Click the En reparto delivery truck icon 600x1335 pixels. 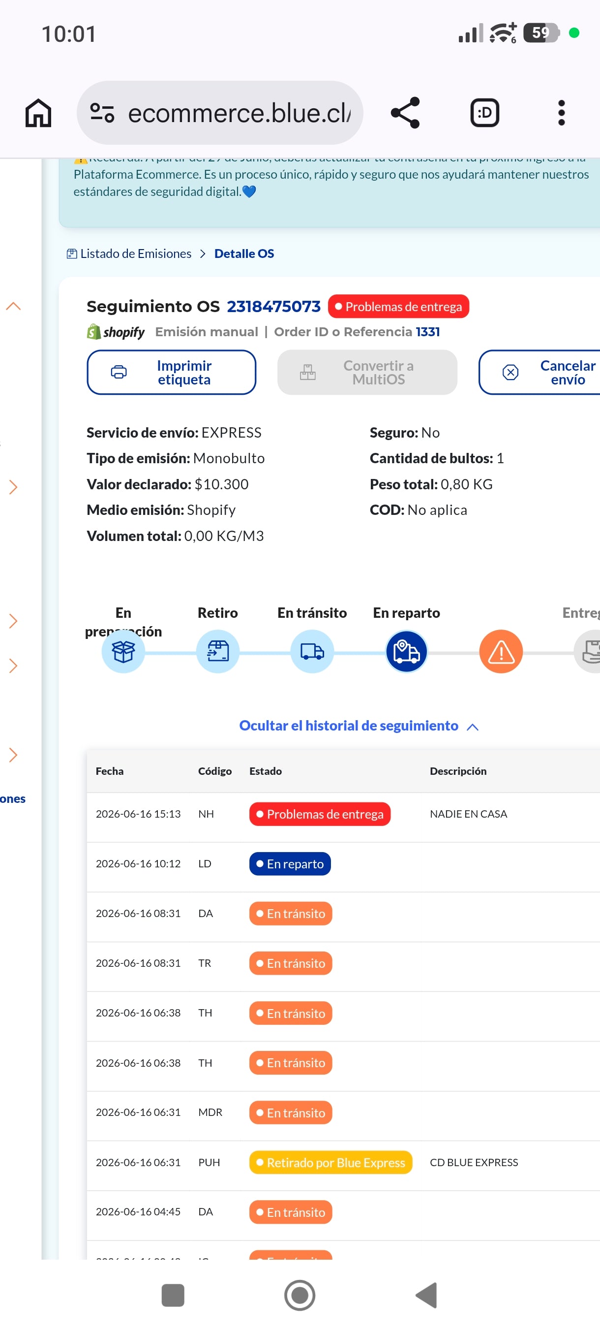(406, 651)
